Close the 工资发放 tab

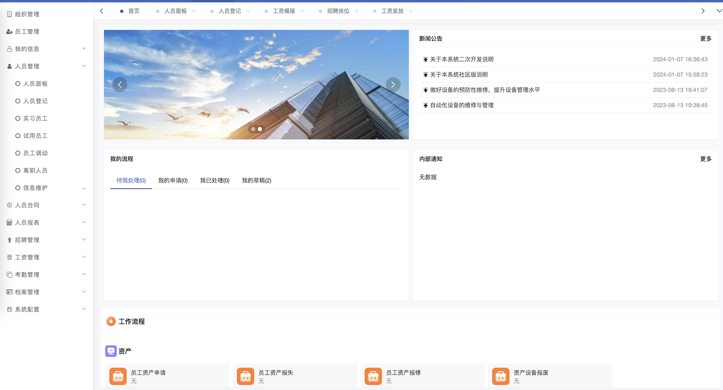(411, 11)
